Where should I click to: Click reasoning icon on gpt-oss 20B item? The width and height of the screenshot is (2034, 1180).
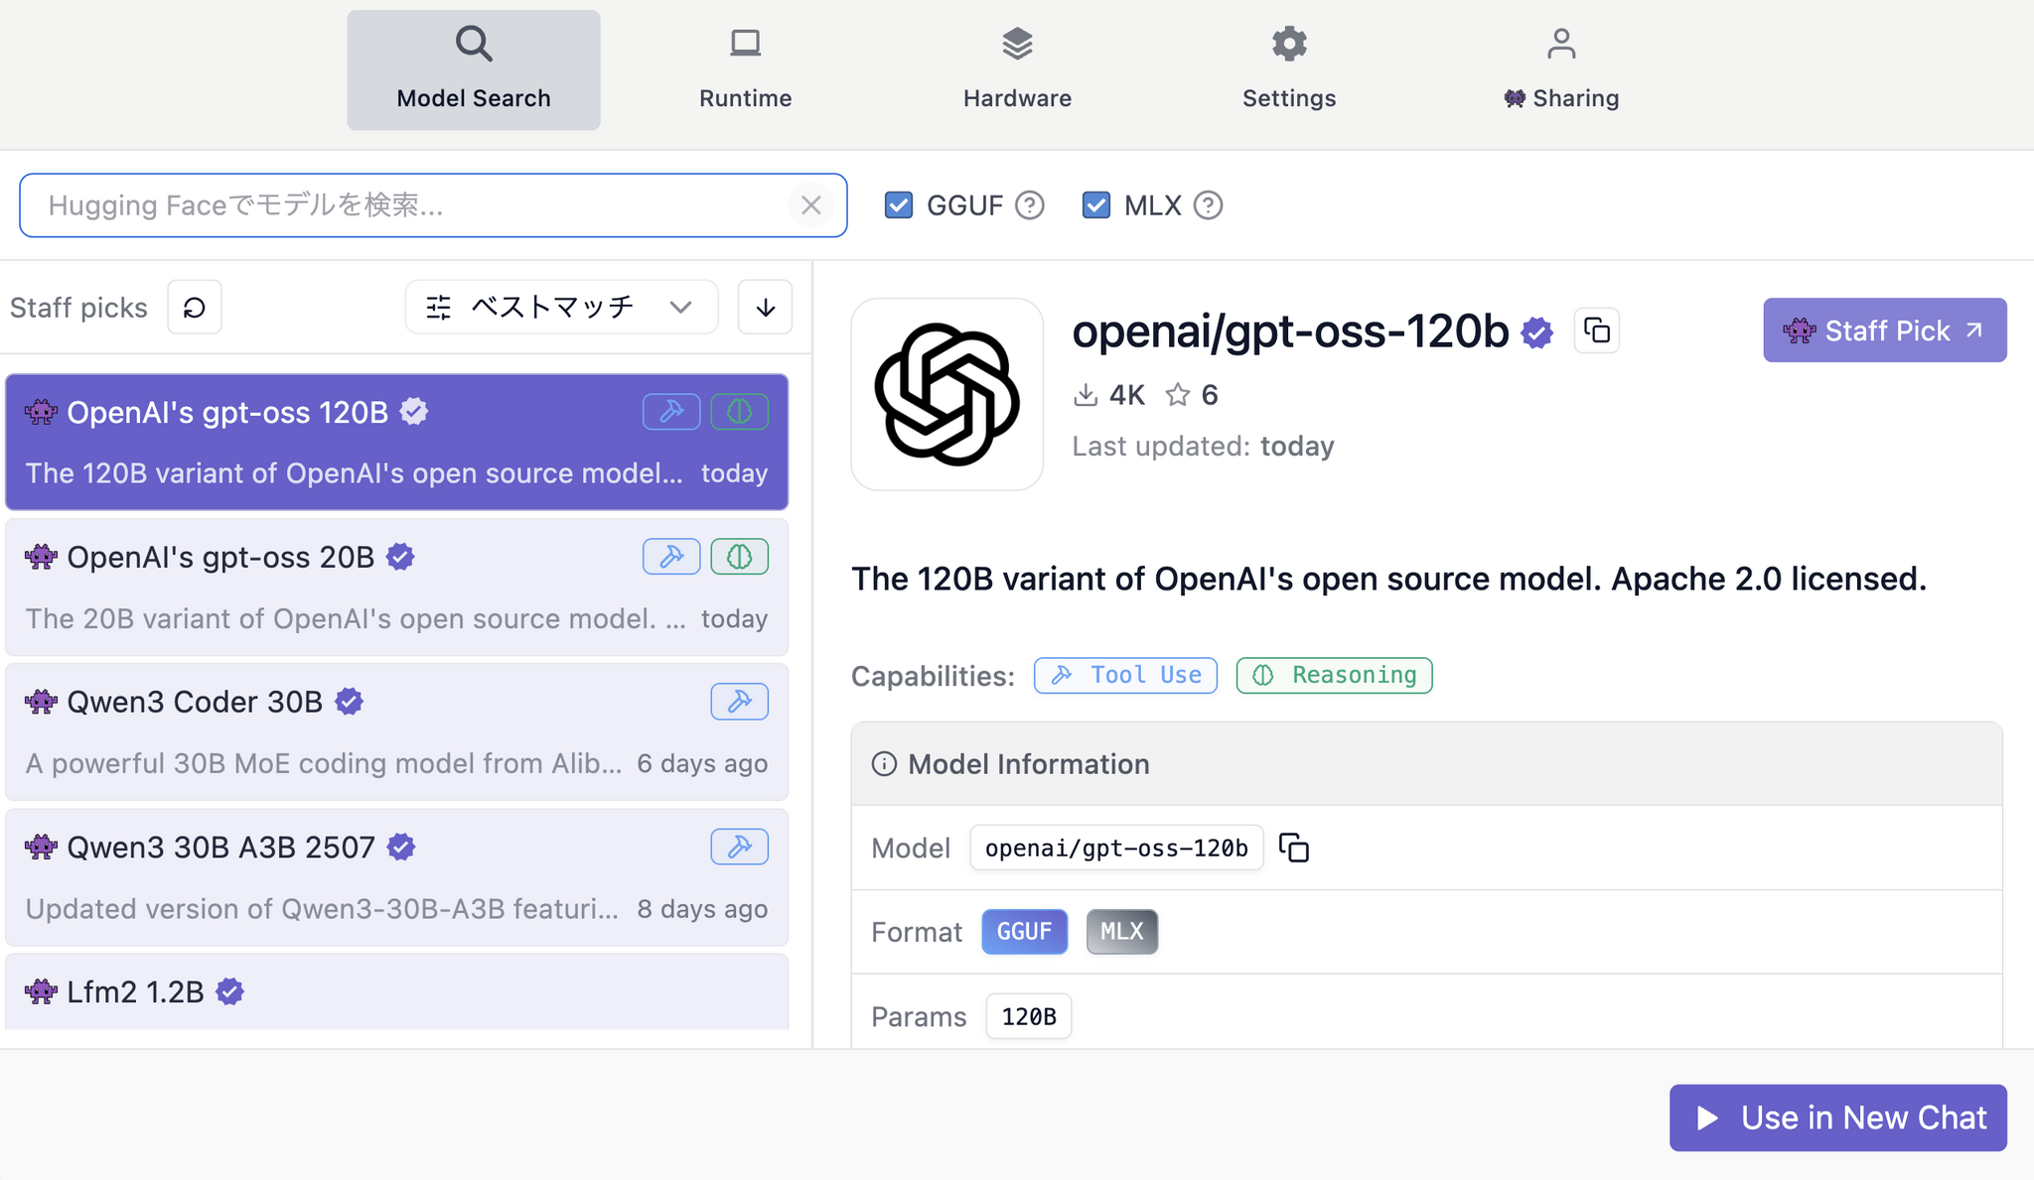pos(739,557)
